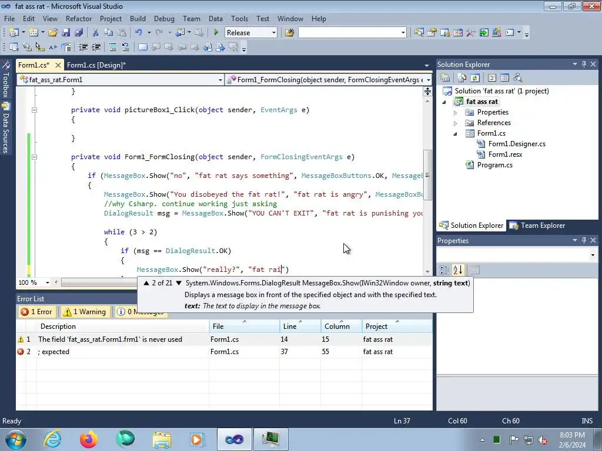Sort the Error List by Description column
Viewport: 602px width, 451px height.
point(123,327)
